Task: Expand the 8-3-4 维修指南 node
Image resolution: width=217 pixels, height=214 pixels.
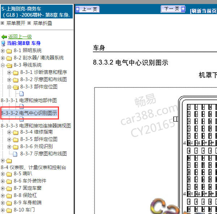Action: [9, 133]
